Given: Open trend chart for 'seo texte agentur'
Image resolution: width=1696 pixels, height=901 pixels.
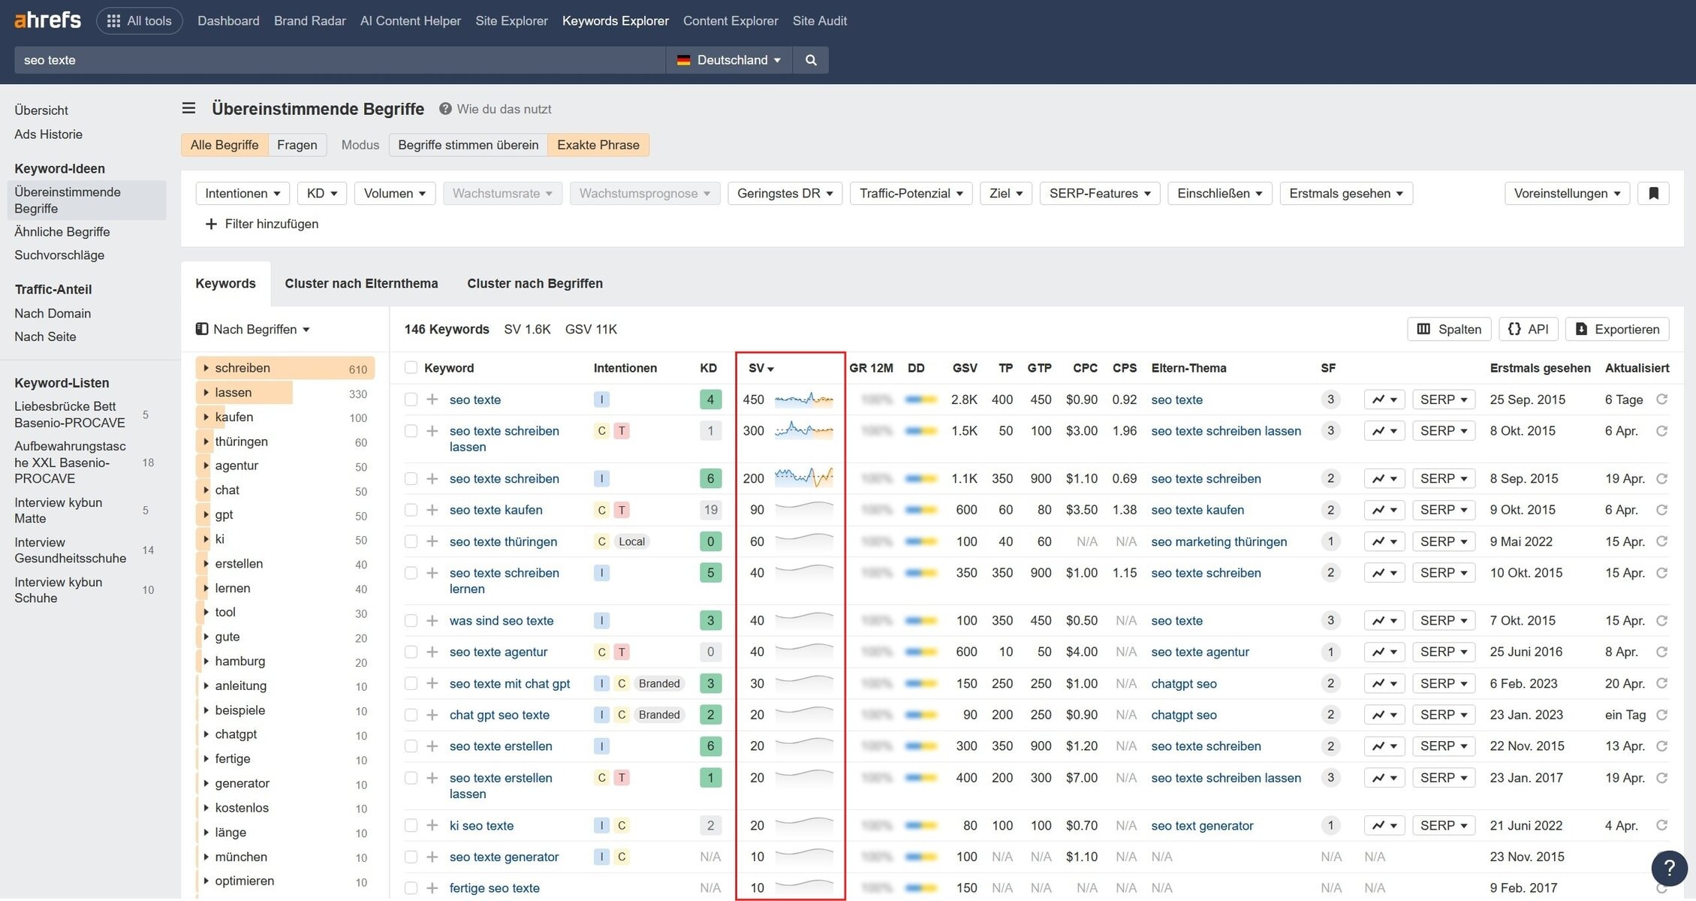Looking at the screenshot, I should click(1384, 652).
